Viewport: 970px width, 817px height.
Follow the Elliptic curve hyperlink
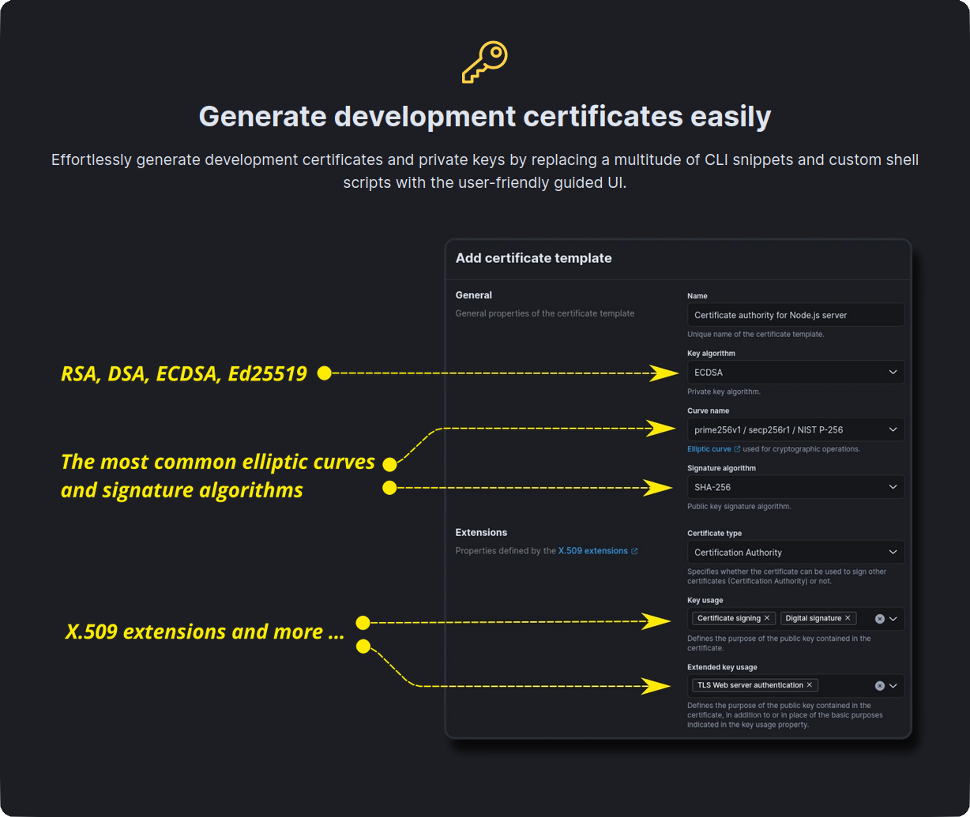(709, 448)
